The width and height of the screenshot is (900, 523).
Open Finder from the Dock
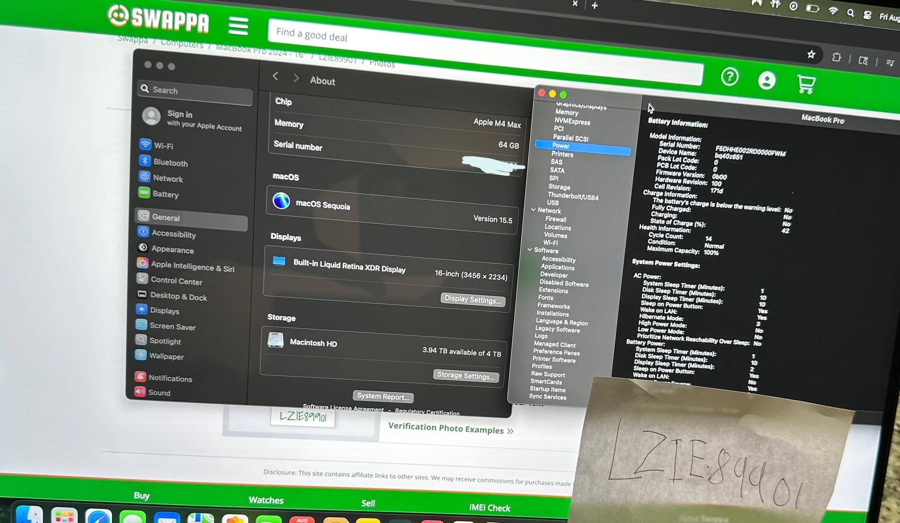coord(30,514)
